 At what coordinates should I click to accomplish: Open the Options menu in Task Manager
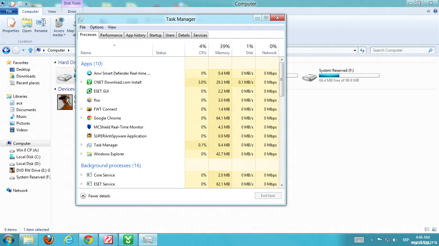coord(96,27)
